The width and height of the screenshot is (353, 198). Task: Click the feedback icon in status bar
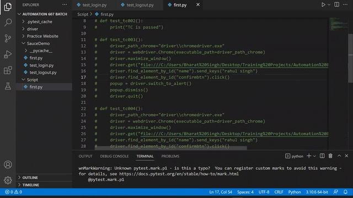pos(336,192)
